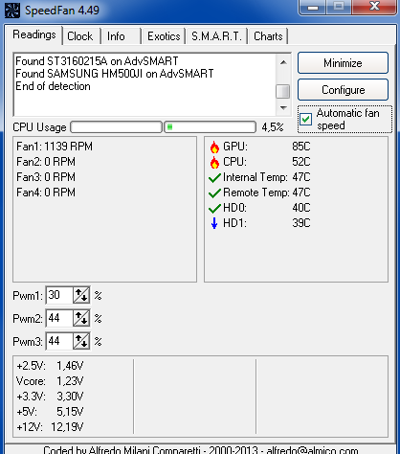Click the log scrollbar down arrow
Screen dimensions: 400x454
coord(283,107)
